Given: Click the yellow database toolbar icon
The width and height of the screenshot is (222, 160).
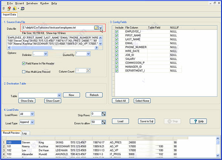Looking at the screenshot, I should 14,8.
